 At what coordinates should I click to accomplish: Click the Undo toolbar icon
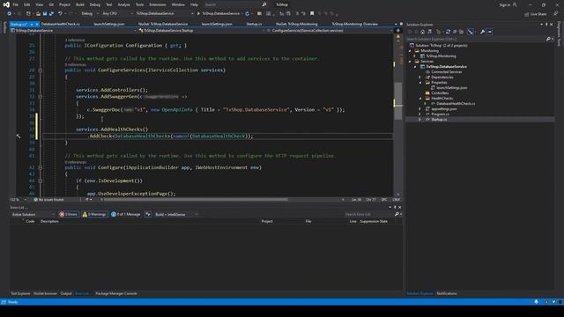click(x=60, y=14)
